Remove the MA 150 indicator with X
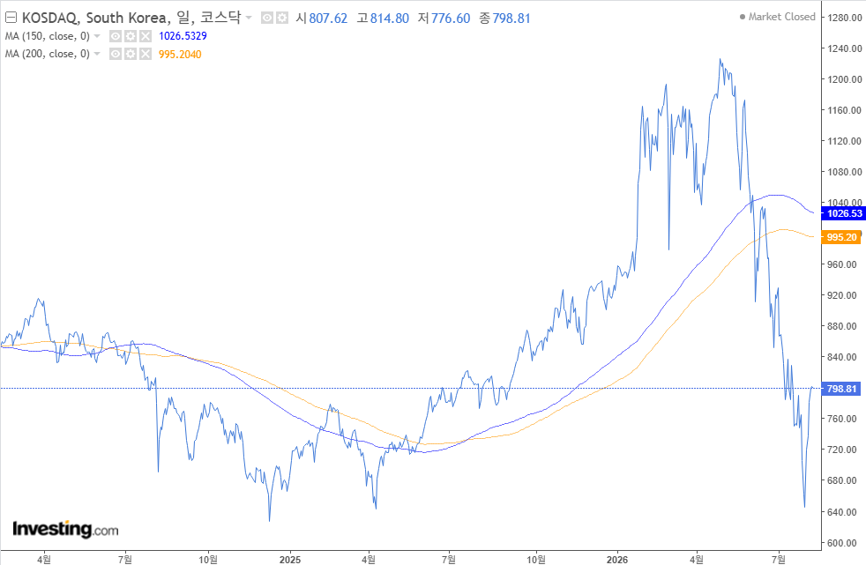 point(146,36)
